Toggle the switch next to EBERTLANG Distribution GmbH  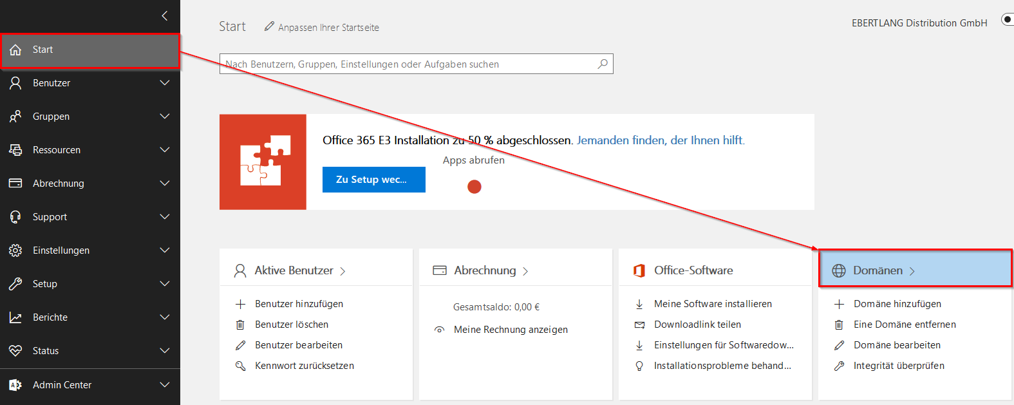pyautogui.click(x=1008, y=20)
